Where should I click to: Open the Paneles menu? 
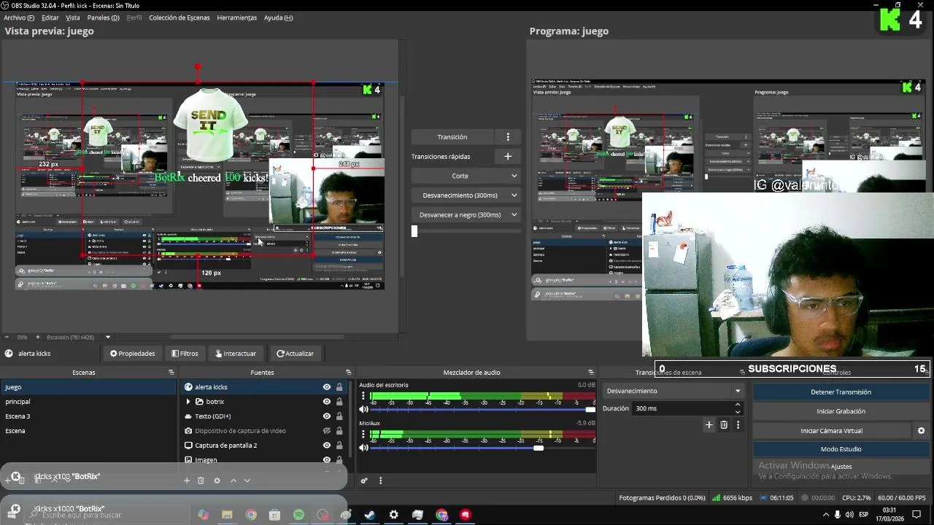(103, 17)
